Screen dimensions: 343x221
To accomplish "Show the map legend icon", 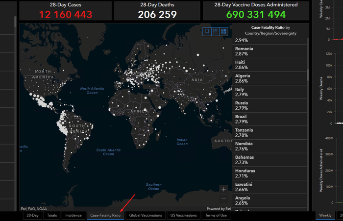I will pos(216,31).
